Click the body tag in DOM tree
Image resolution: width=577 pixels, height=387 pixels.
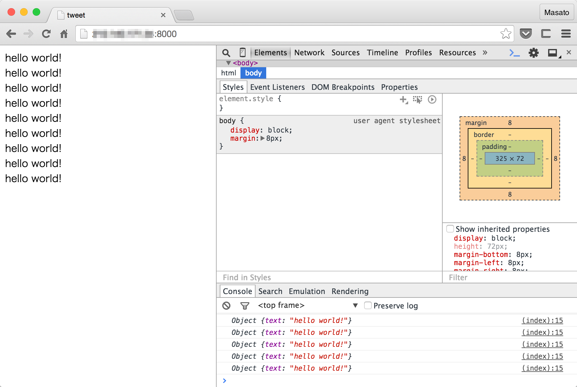point(245,63)
